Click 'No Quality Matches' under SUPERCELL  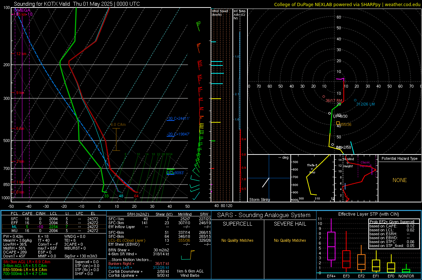(x=237, y=240)
